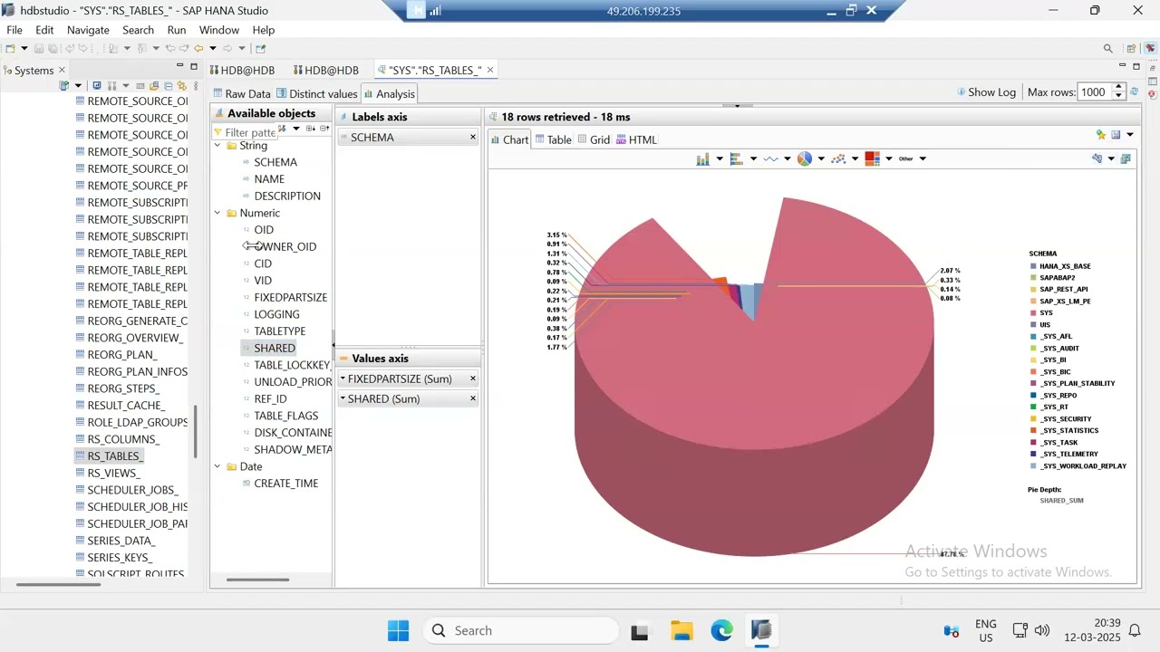The image size is (1160, 652).
Task: Click the Link with Editor icon in Systems
Action: (x=181, y=86)
